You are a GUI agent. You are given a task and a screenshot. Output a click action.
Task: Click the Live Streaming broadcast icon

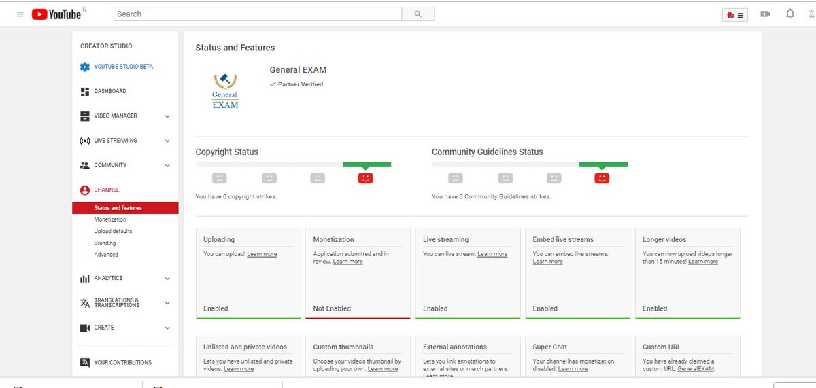[x=85, y=141]
